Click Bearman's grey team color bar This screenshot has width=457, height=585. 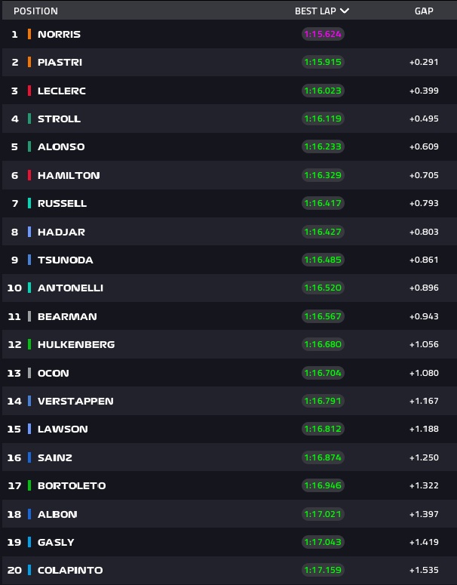(29, 316)
